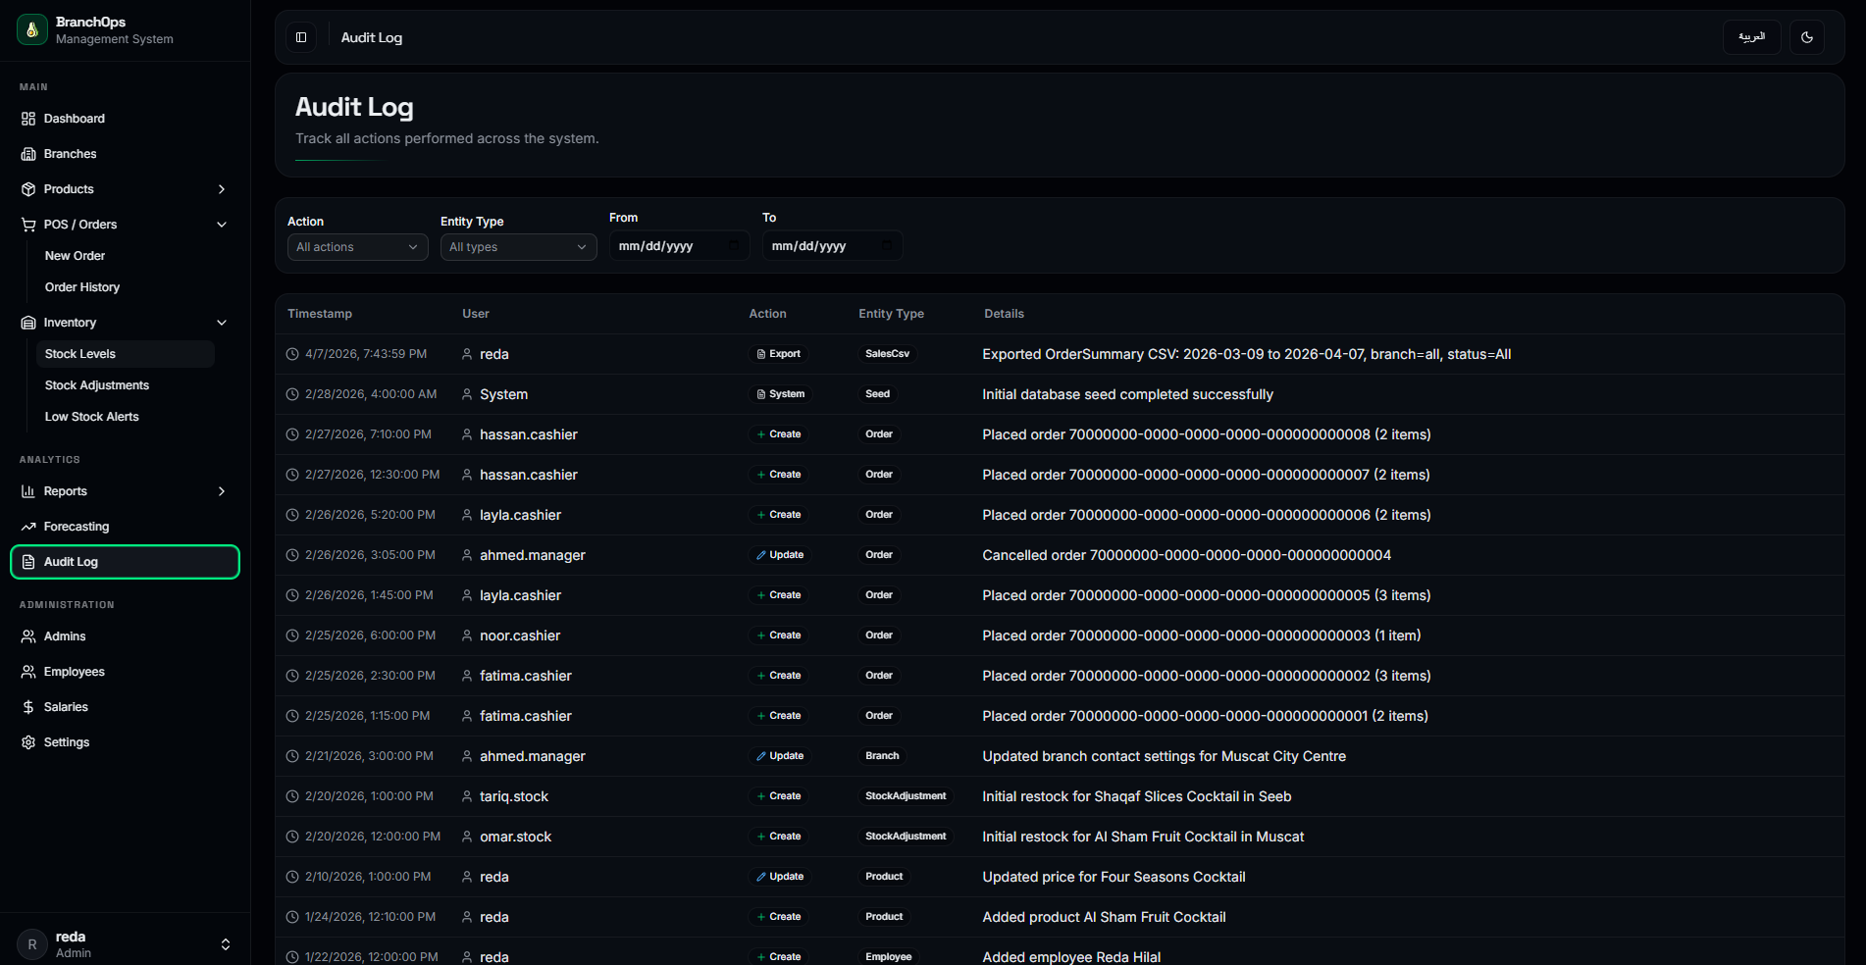Click Branch entity badge in Muscat City Centre row
This screenshot has height=965, width=1866.
coord(882,756)
